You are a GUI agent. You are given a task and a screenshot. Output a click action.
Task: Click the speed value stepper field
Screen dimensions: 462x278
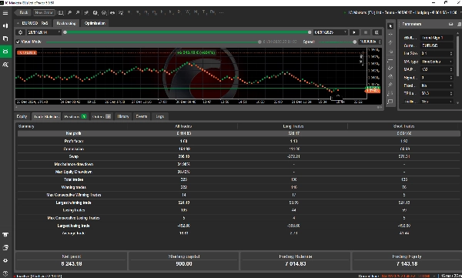pyautogui.click(x=370, y=42)
